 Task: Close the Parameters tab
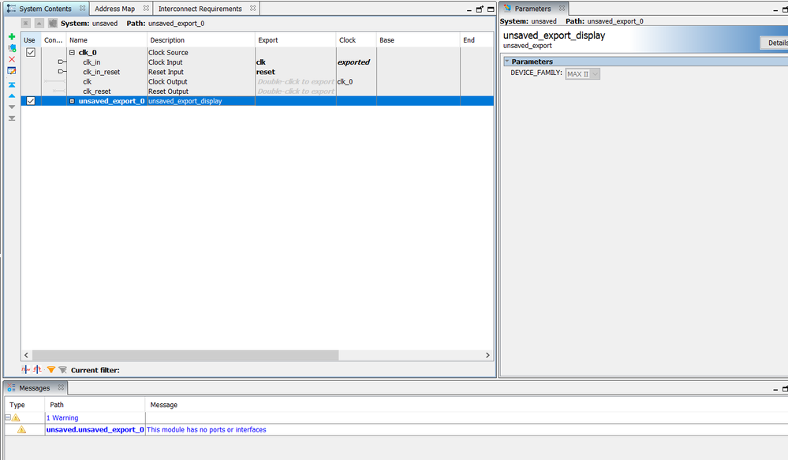562,8
